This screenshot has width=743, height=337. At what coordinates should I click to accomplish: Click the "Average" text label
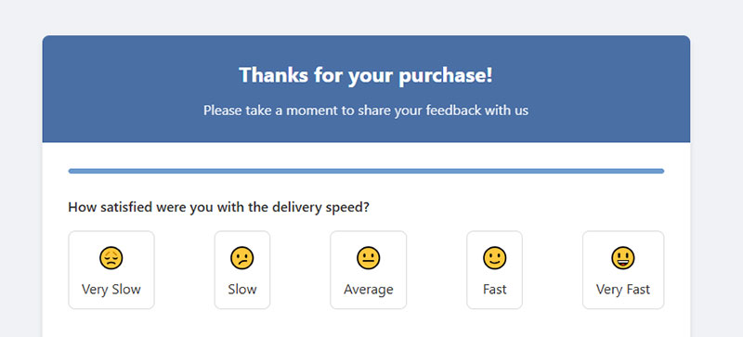click(x=368, y=289)
